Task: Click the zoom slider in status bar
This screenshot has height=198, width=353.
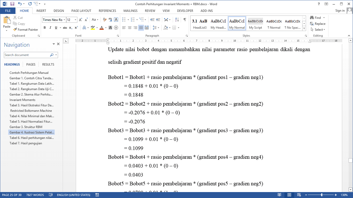Action: [322, 195]
